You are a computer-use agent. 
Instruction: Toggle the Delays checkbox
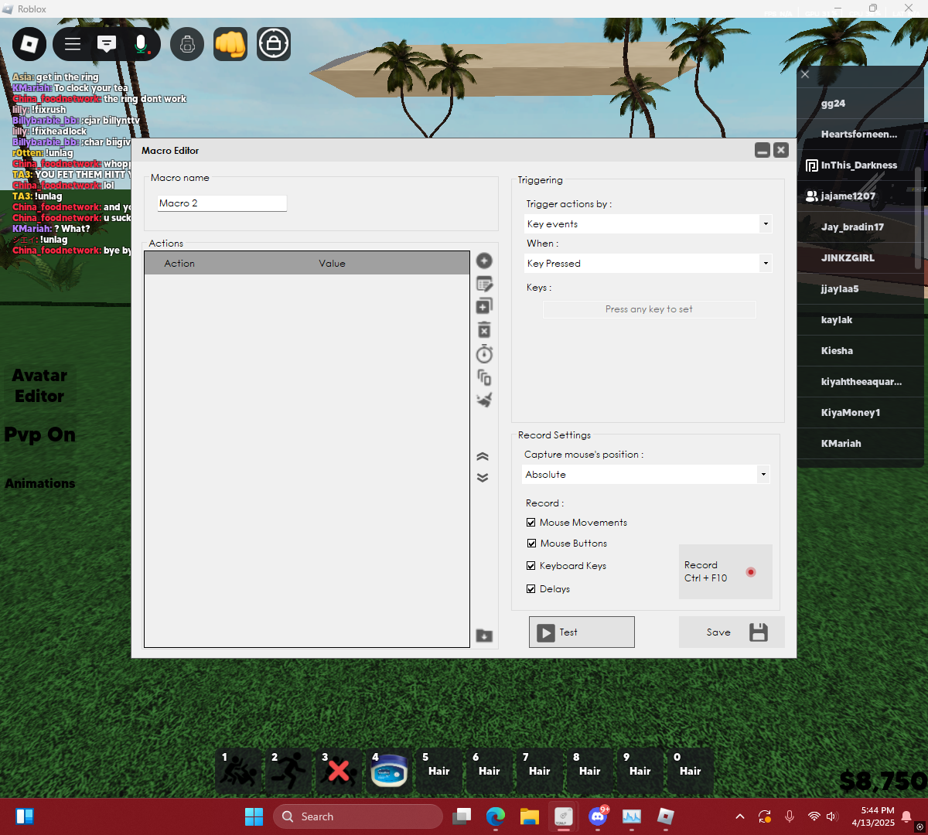point(531,589)
